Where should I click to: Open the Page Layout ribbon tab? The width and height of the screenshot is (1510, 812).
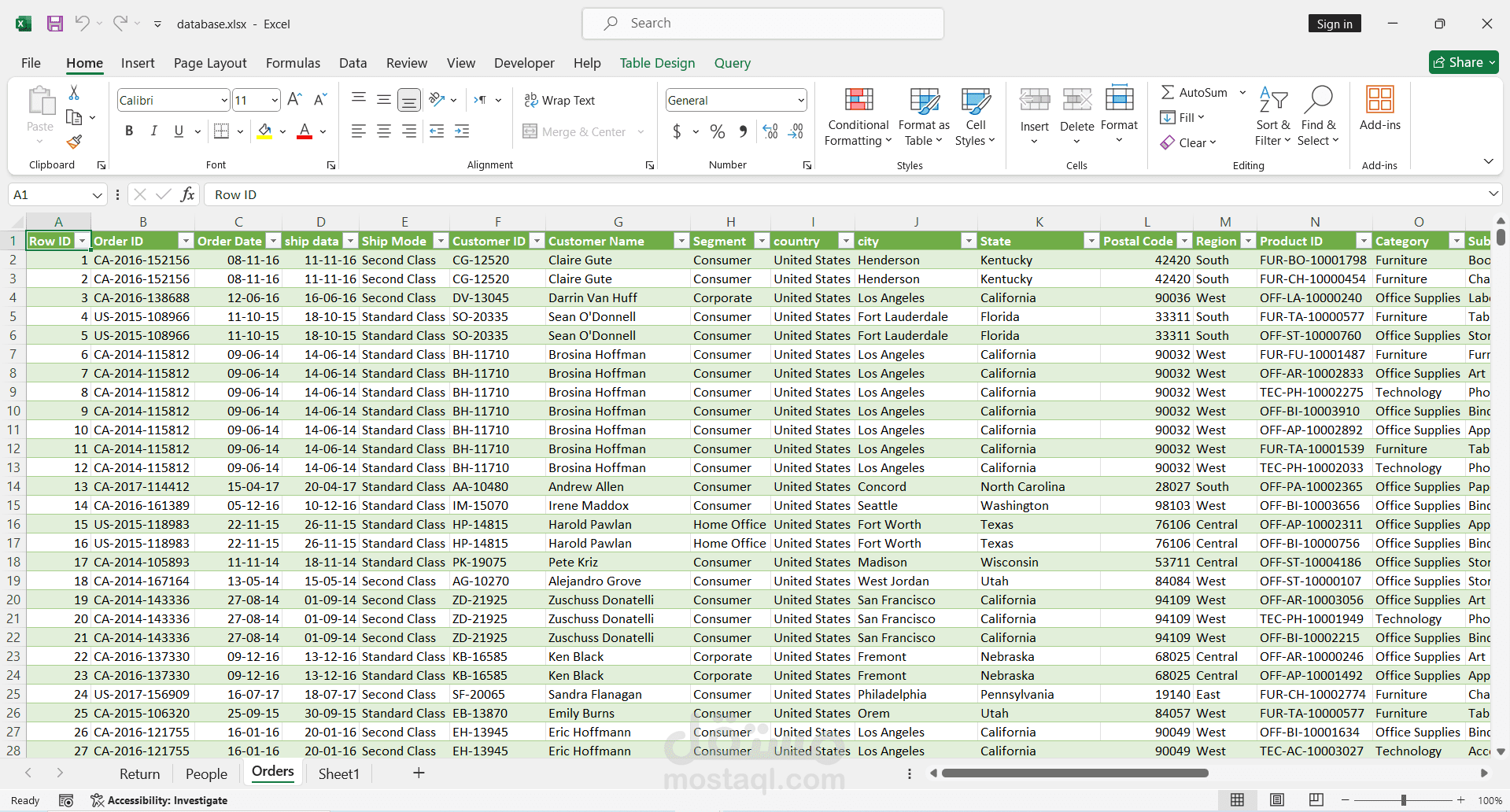(x=210, y=63)
